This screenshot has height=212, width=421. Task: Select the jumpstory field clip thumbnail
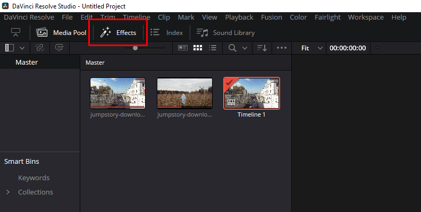click(184, 93)
